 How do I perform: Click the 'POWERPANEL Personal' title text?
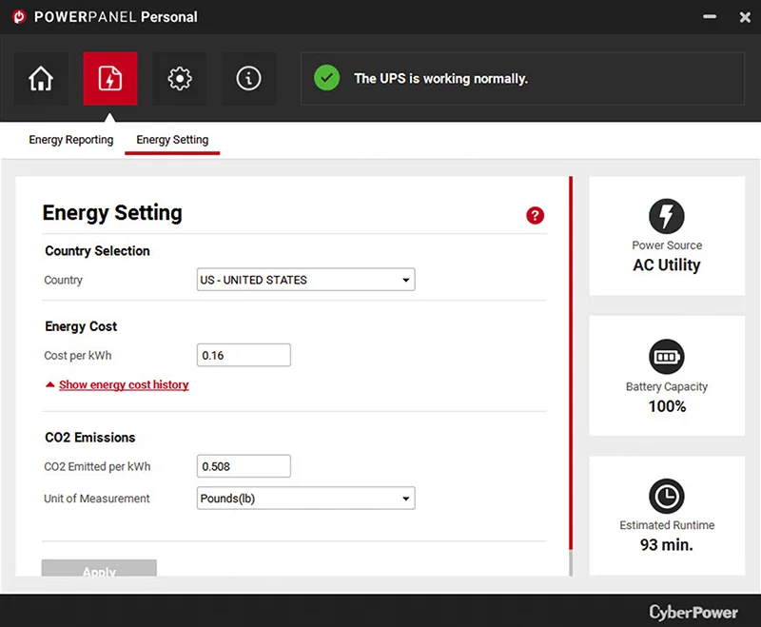(x=115, y=17)
